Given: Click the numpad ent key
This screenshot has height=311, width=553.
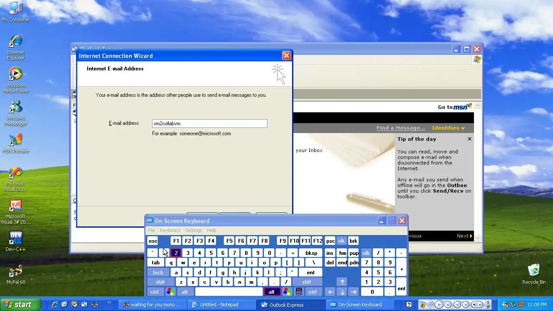Looking at the screenshot, I should (401, 287).
